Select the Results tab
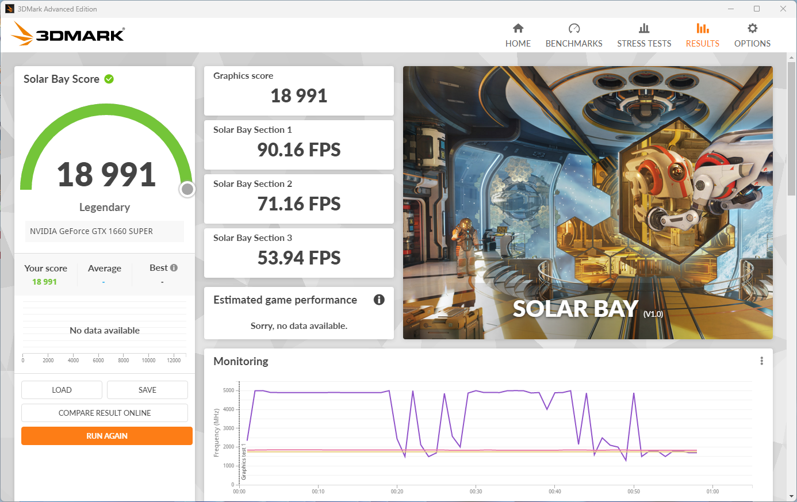The image size is (797, 502). (702, 36)
